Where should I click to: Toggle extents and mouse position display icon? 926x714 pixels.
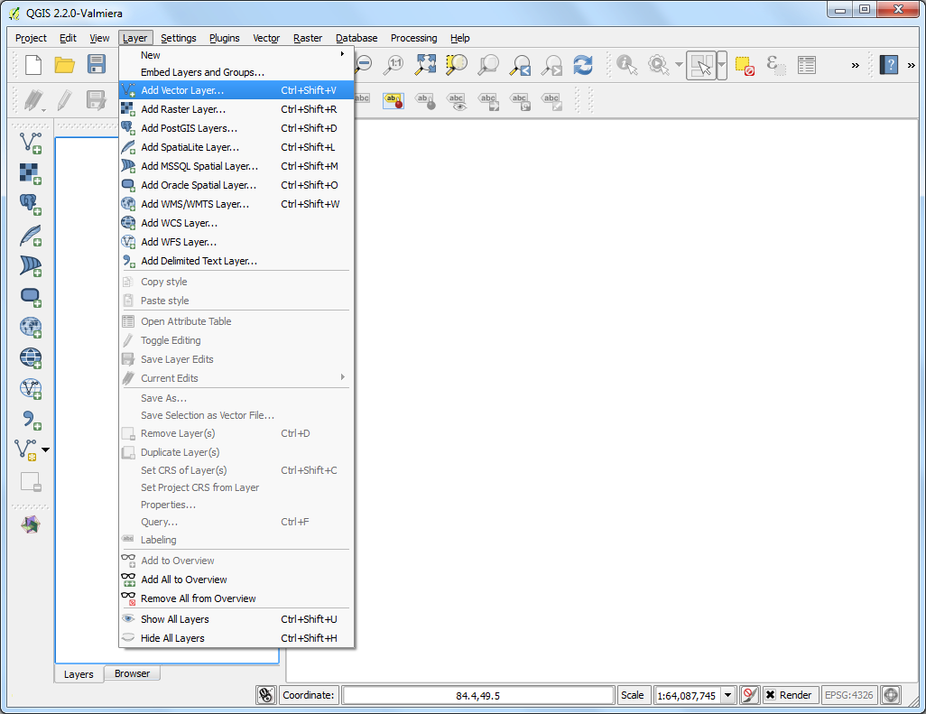click(266, 695)
